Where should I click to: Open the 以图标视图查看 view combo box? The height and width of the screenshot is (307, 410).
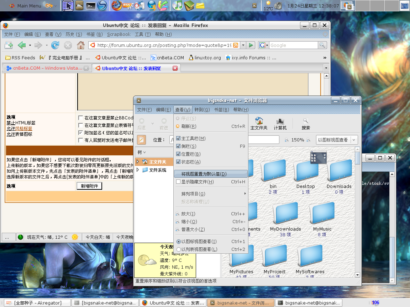pyautogui.click(x=337, y=140)
